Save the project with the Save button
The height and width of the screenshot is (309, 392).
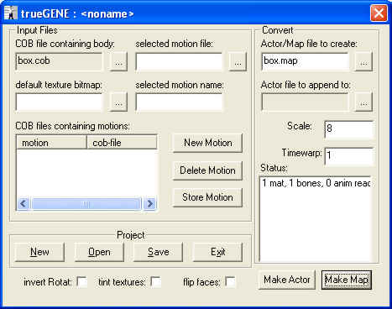[159, 252]
